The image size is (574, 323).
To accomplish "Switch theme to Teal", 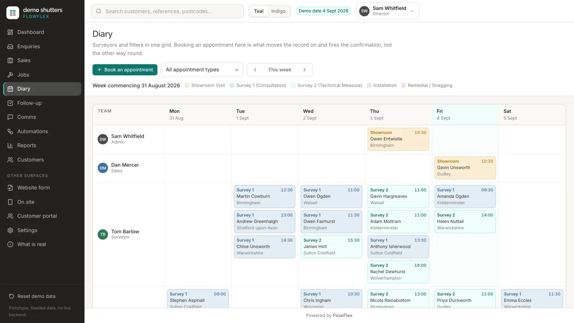I will coord(259,11).
